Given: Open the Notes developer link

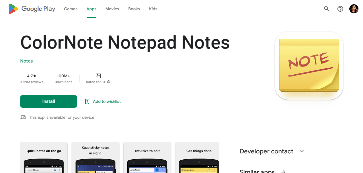Looking at the screenshot, I should (x=26, y=61).
